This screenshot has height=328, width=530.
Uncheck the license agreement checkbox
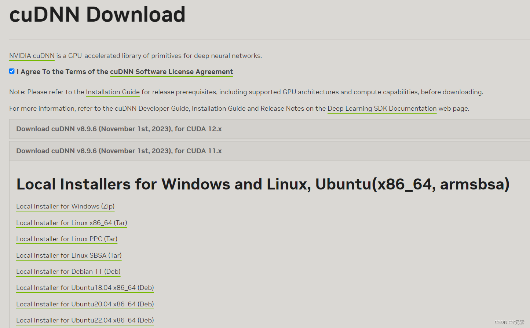(12, 71)
